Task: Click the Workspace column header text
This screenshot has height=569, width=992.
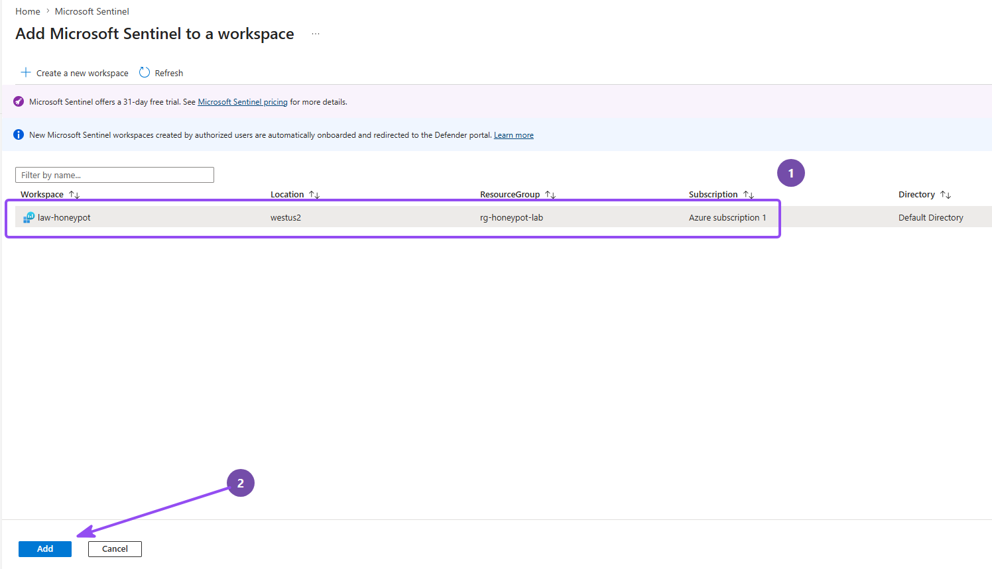Action: (42, 195)
